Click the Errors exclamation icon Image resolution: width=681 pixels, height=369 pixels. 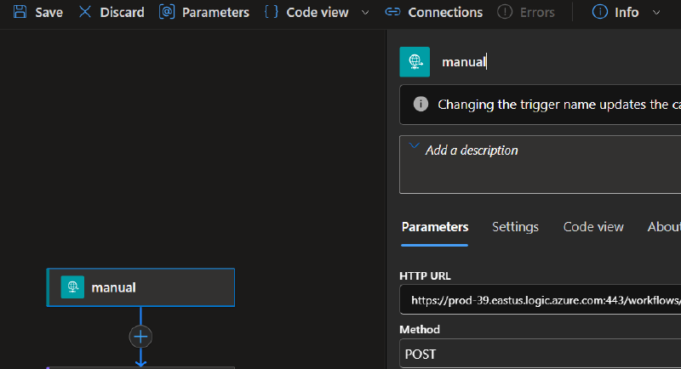pyautogui.click(x=505, y=12)
